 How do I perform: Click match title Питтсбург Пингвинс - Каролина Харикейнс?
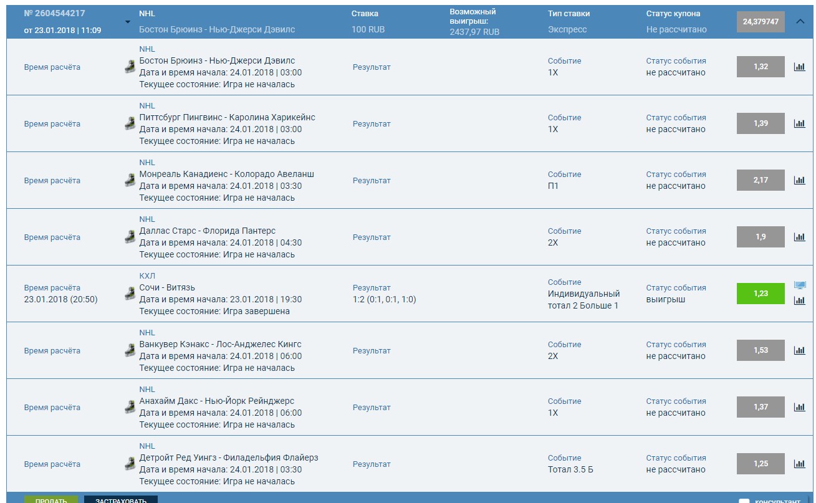point(227,117)
